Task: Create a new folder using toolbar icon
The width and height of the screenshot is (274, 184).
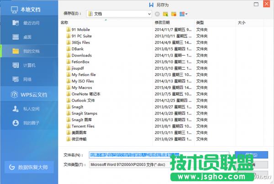Action: click(173, 14)
